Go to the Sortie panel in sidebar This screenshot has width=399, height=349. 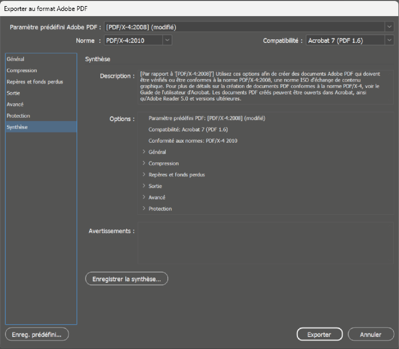pyautogui.click(x=14, y=93)
